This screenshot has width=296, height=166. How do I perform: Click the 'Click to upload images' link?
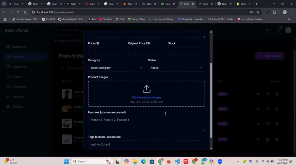[x=147, y=97]
